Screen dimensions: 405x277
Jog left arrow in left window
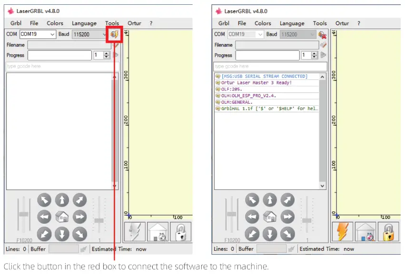coord(44,217)
